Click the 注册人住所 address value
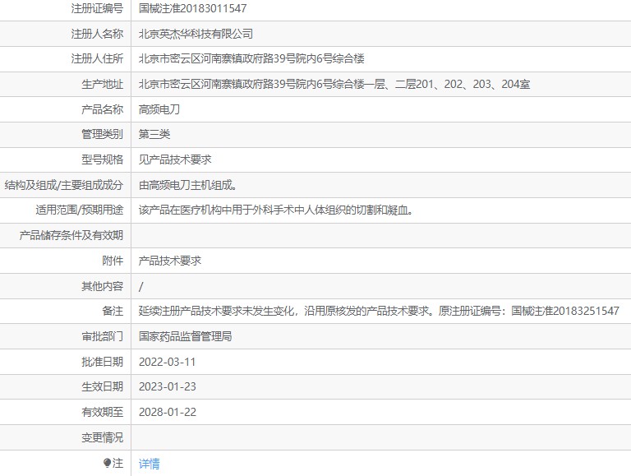Screen dimensions: 631x476 pyautogui.click(x=251, y=59)
